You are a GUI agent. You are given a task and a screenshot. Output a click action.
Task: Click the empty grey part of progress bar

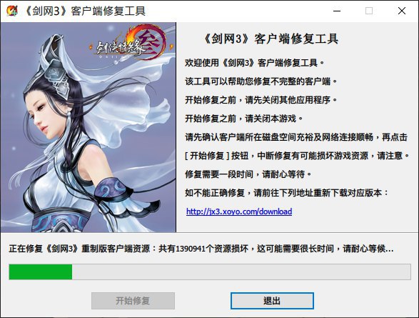click(241, 272)
